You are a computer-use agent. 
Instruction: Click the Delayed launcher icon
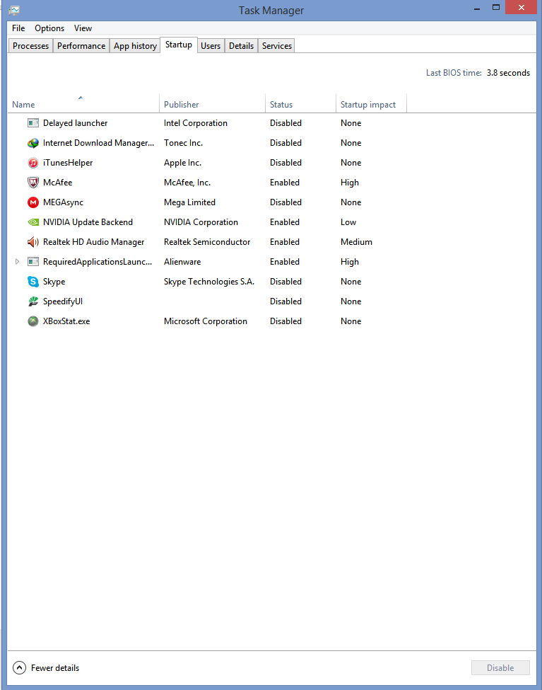point(33,123)
